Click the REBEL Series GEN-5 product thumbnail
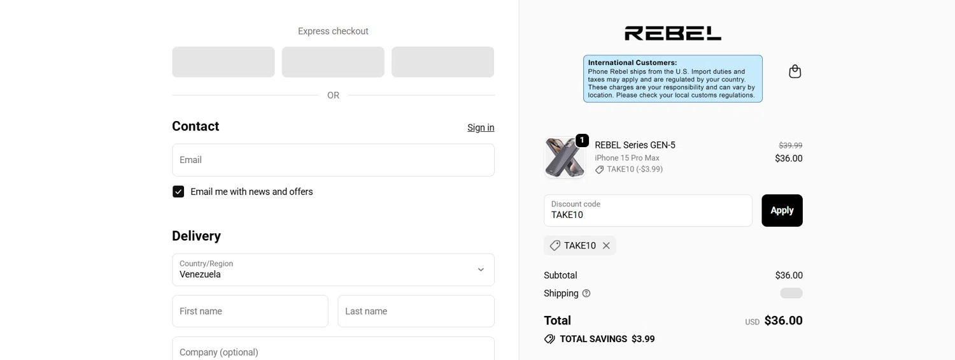Screen dimensions: 955x360 tap(565, 157)
